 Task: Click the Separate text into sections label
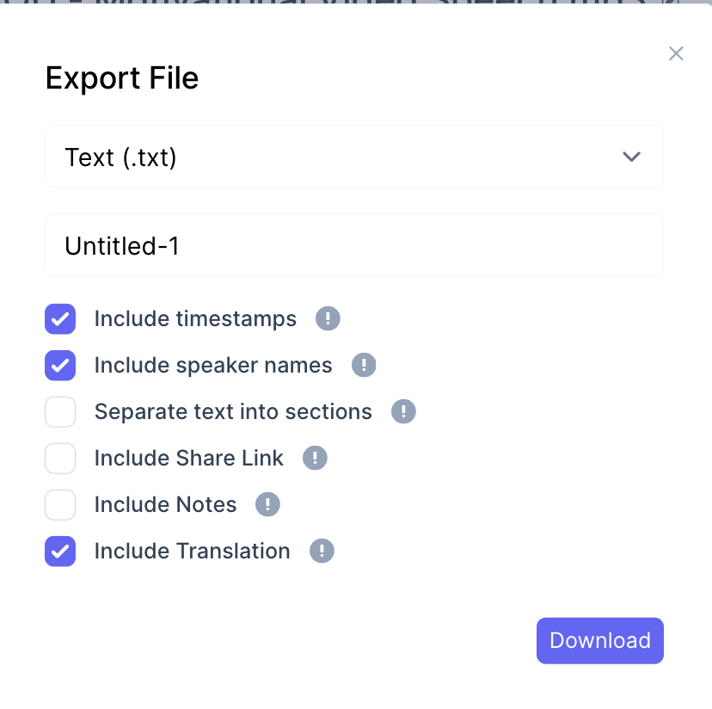(233, 412)
